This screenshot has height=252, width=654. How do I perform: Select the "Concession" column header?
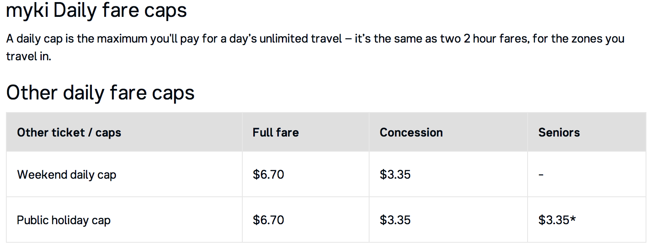tap(411, 132)
